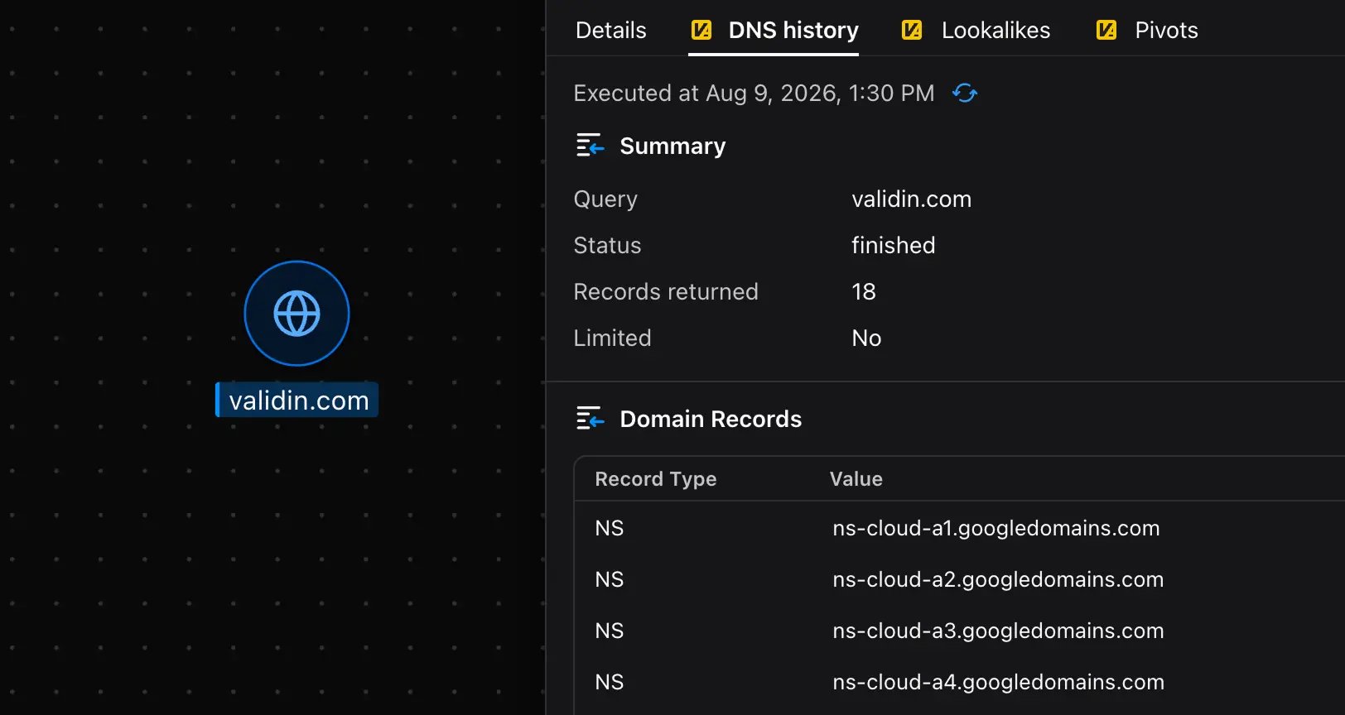The width and height of the screenshot is (1345, 715).
Task: Click the Record Type column header
Action: (x=656, y=479)
